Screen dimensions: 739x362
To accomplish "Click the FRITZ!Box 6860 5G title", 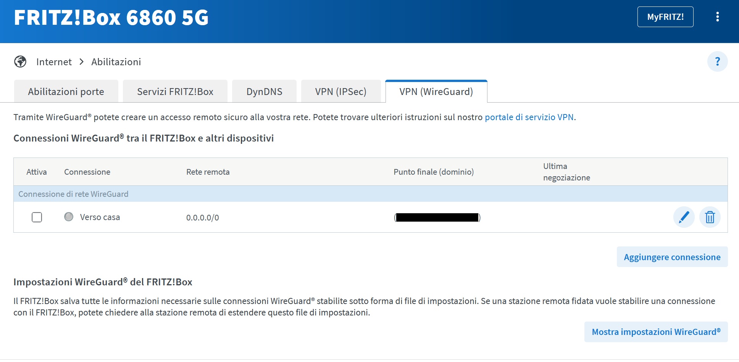I will pyautogui.click(x=111, y=18).
